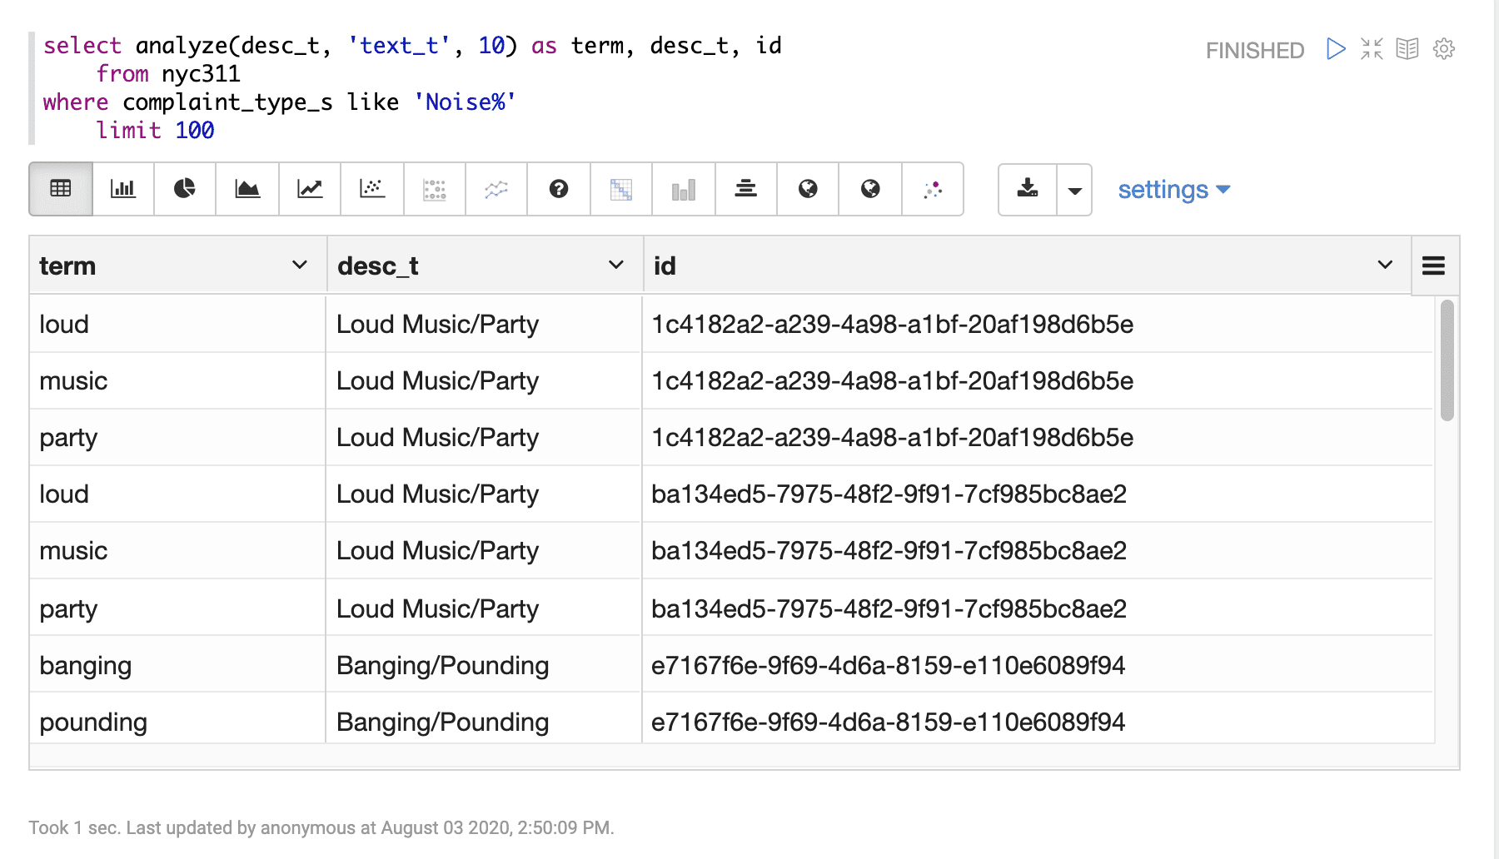Toggle the help visualization option
The image size is (1499, 859).
pyautogui.click(x=558, y=189)
